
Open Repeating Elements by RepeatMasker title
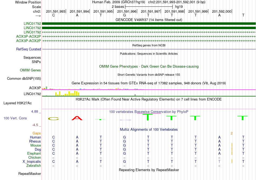tap(149, 170)
